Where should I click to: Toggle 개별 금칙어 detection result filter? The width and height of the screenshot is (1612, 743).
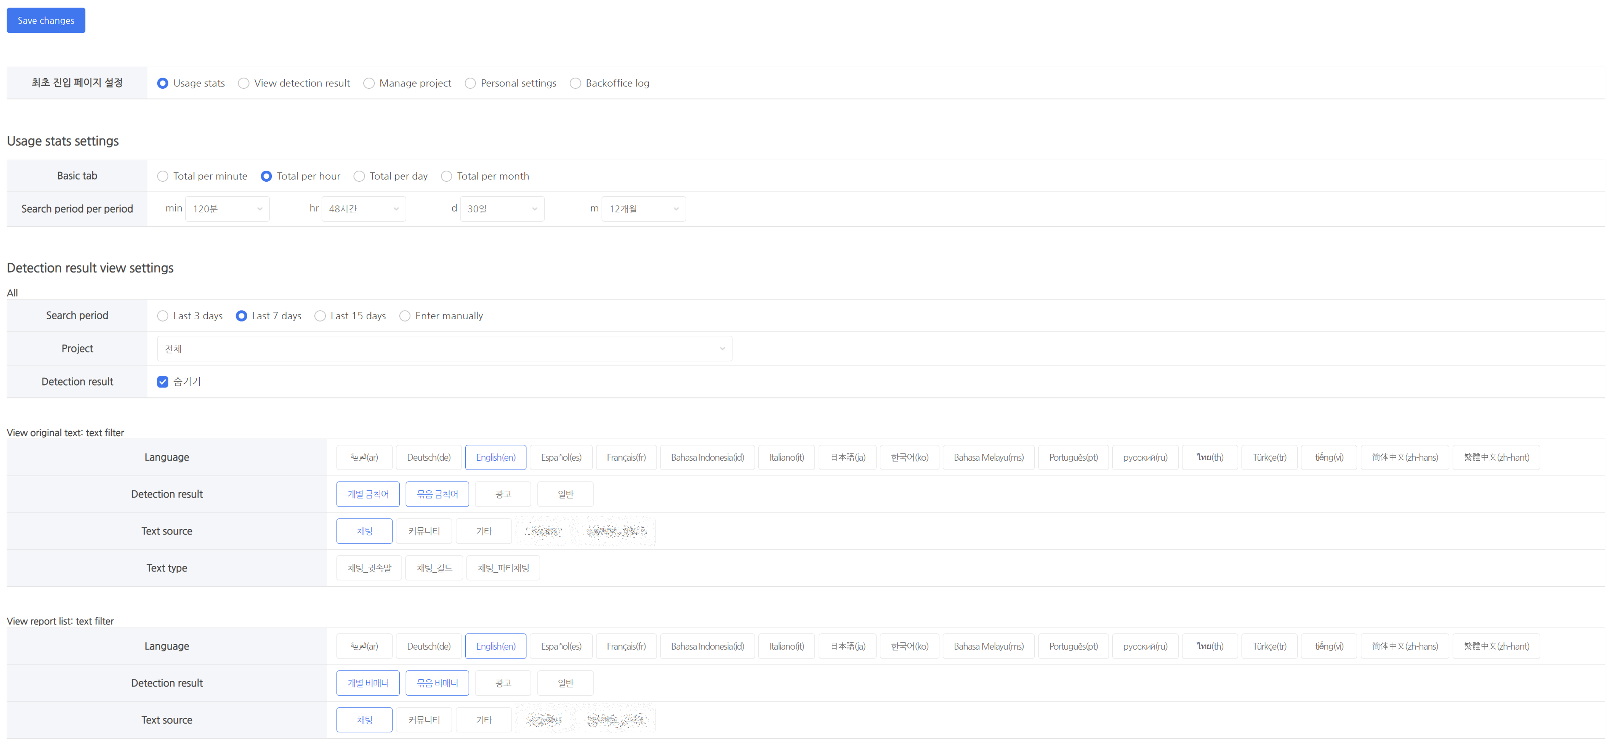tap(368, 494)
